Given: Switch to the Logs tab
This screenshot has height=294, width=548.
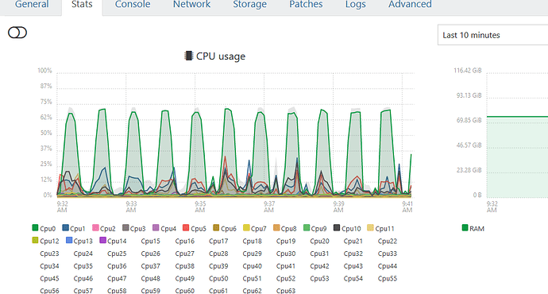Looking at the screenshot, I should (x=356, y=5).
